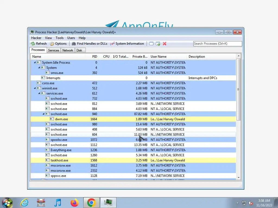Select the svchost.exe PID 1260 row
The height and width of the screenshot is (208, 278).
[x=133, y=155]
